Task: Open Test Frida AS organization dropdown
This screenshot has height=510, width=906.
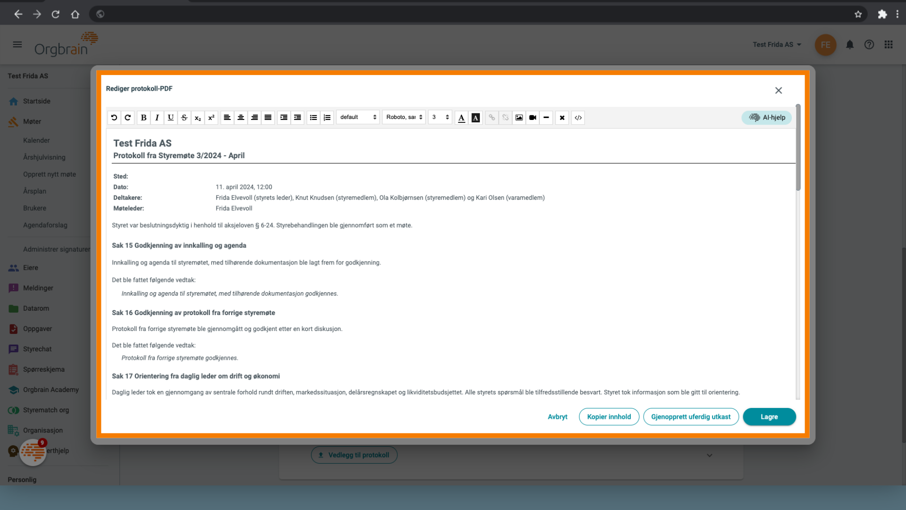Action: click(777, 44)
